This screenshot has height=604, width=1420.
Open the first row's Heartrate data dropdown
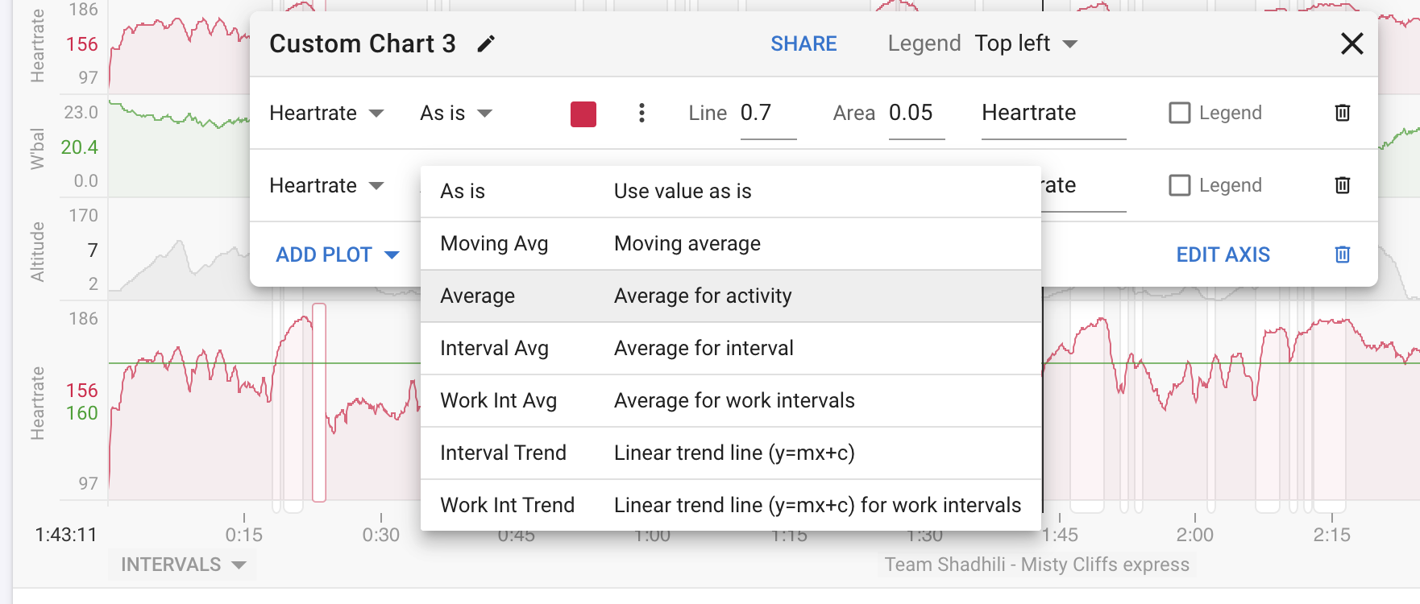pos(326,113)
